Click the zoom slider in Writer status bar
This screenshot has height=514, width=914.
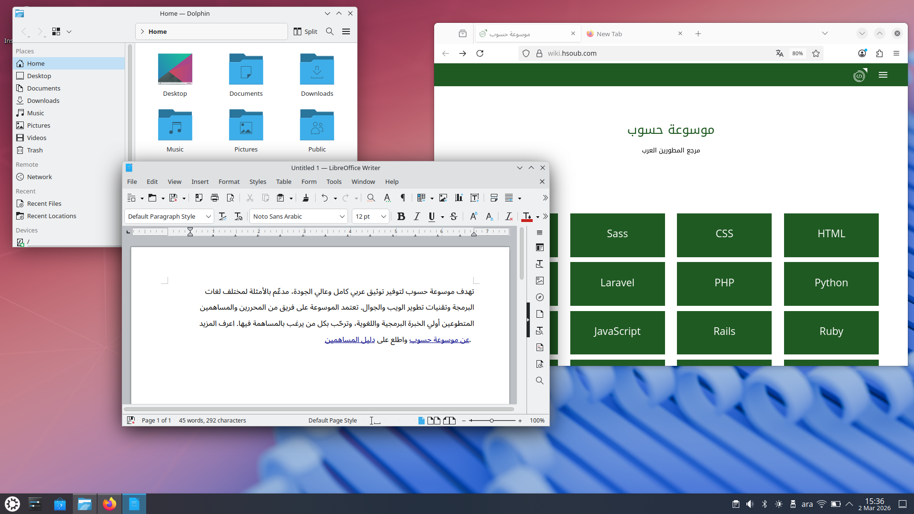coord(492,421)
